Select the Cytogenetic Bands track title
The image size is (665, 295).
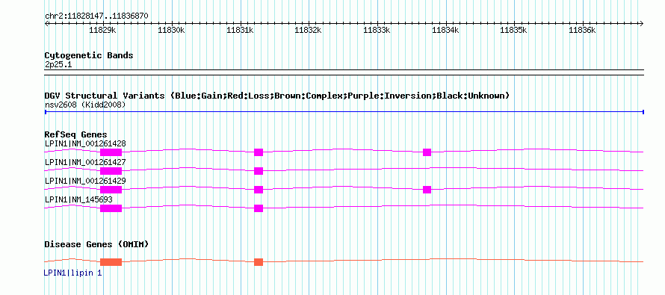click(89, 55)
